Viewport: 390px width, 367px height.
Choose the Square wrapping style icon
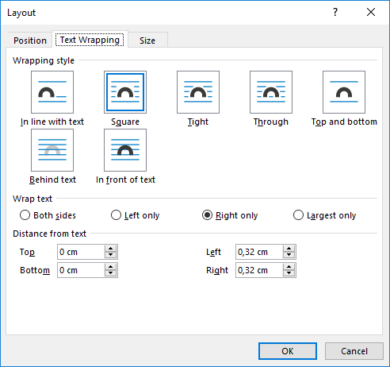point(125,92)
